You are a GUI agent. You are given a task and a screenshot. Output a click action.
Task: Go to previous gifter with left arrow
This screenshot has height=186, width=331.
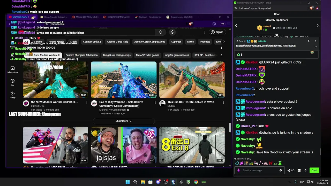pos(236,26)
